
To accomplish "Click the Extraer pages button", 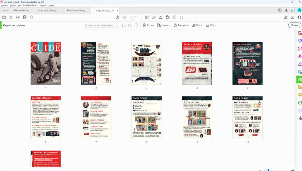I will point(148,25).
